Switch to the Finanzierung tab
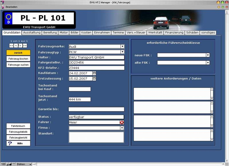 [x=174, y=33]
